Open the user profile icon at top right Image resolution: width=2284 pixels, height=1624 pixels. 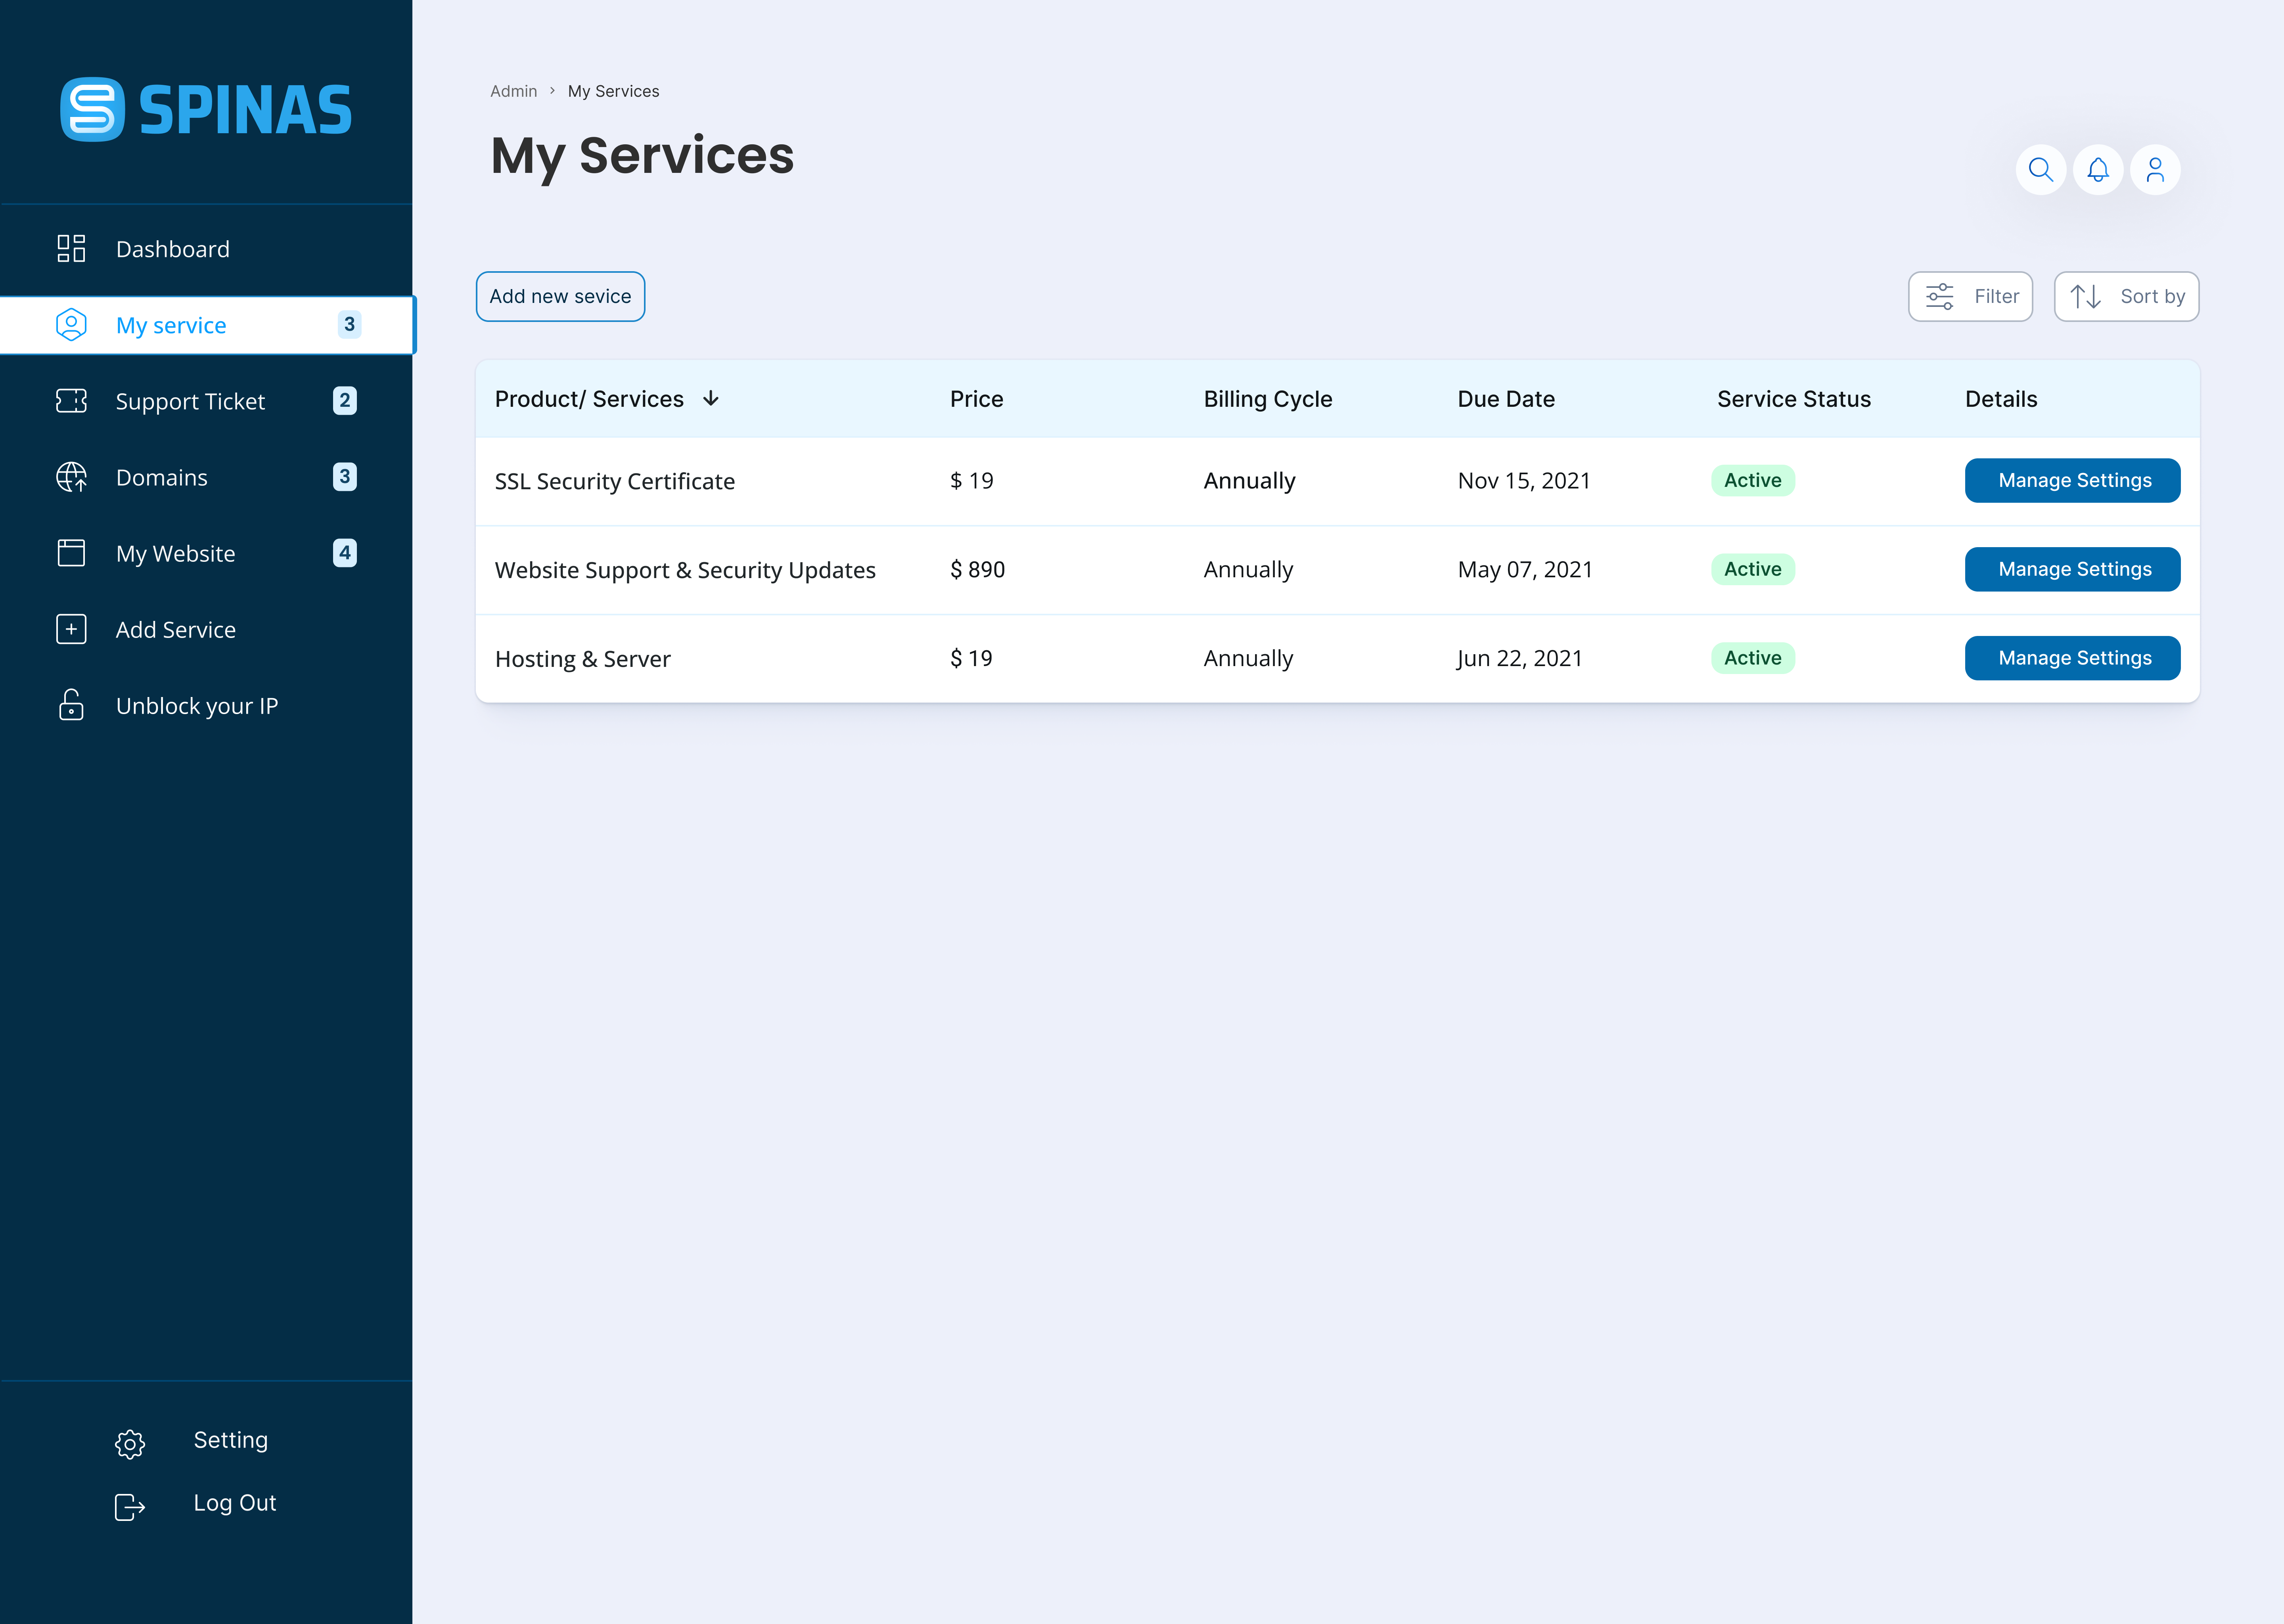(2155, 170)
